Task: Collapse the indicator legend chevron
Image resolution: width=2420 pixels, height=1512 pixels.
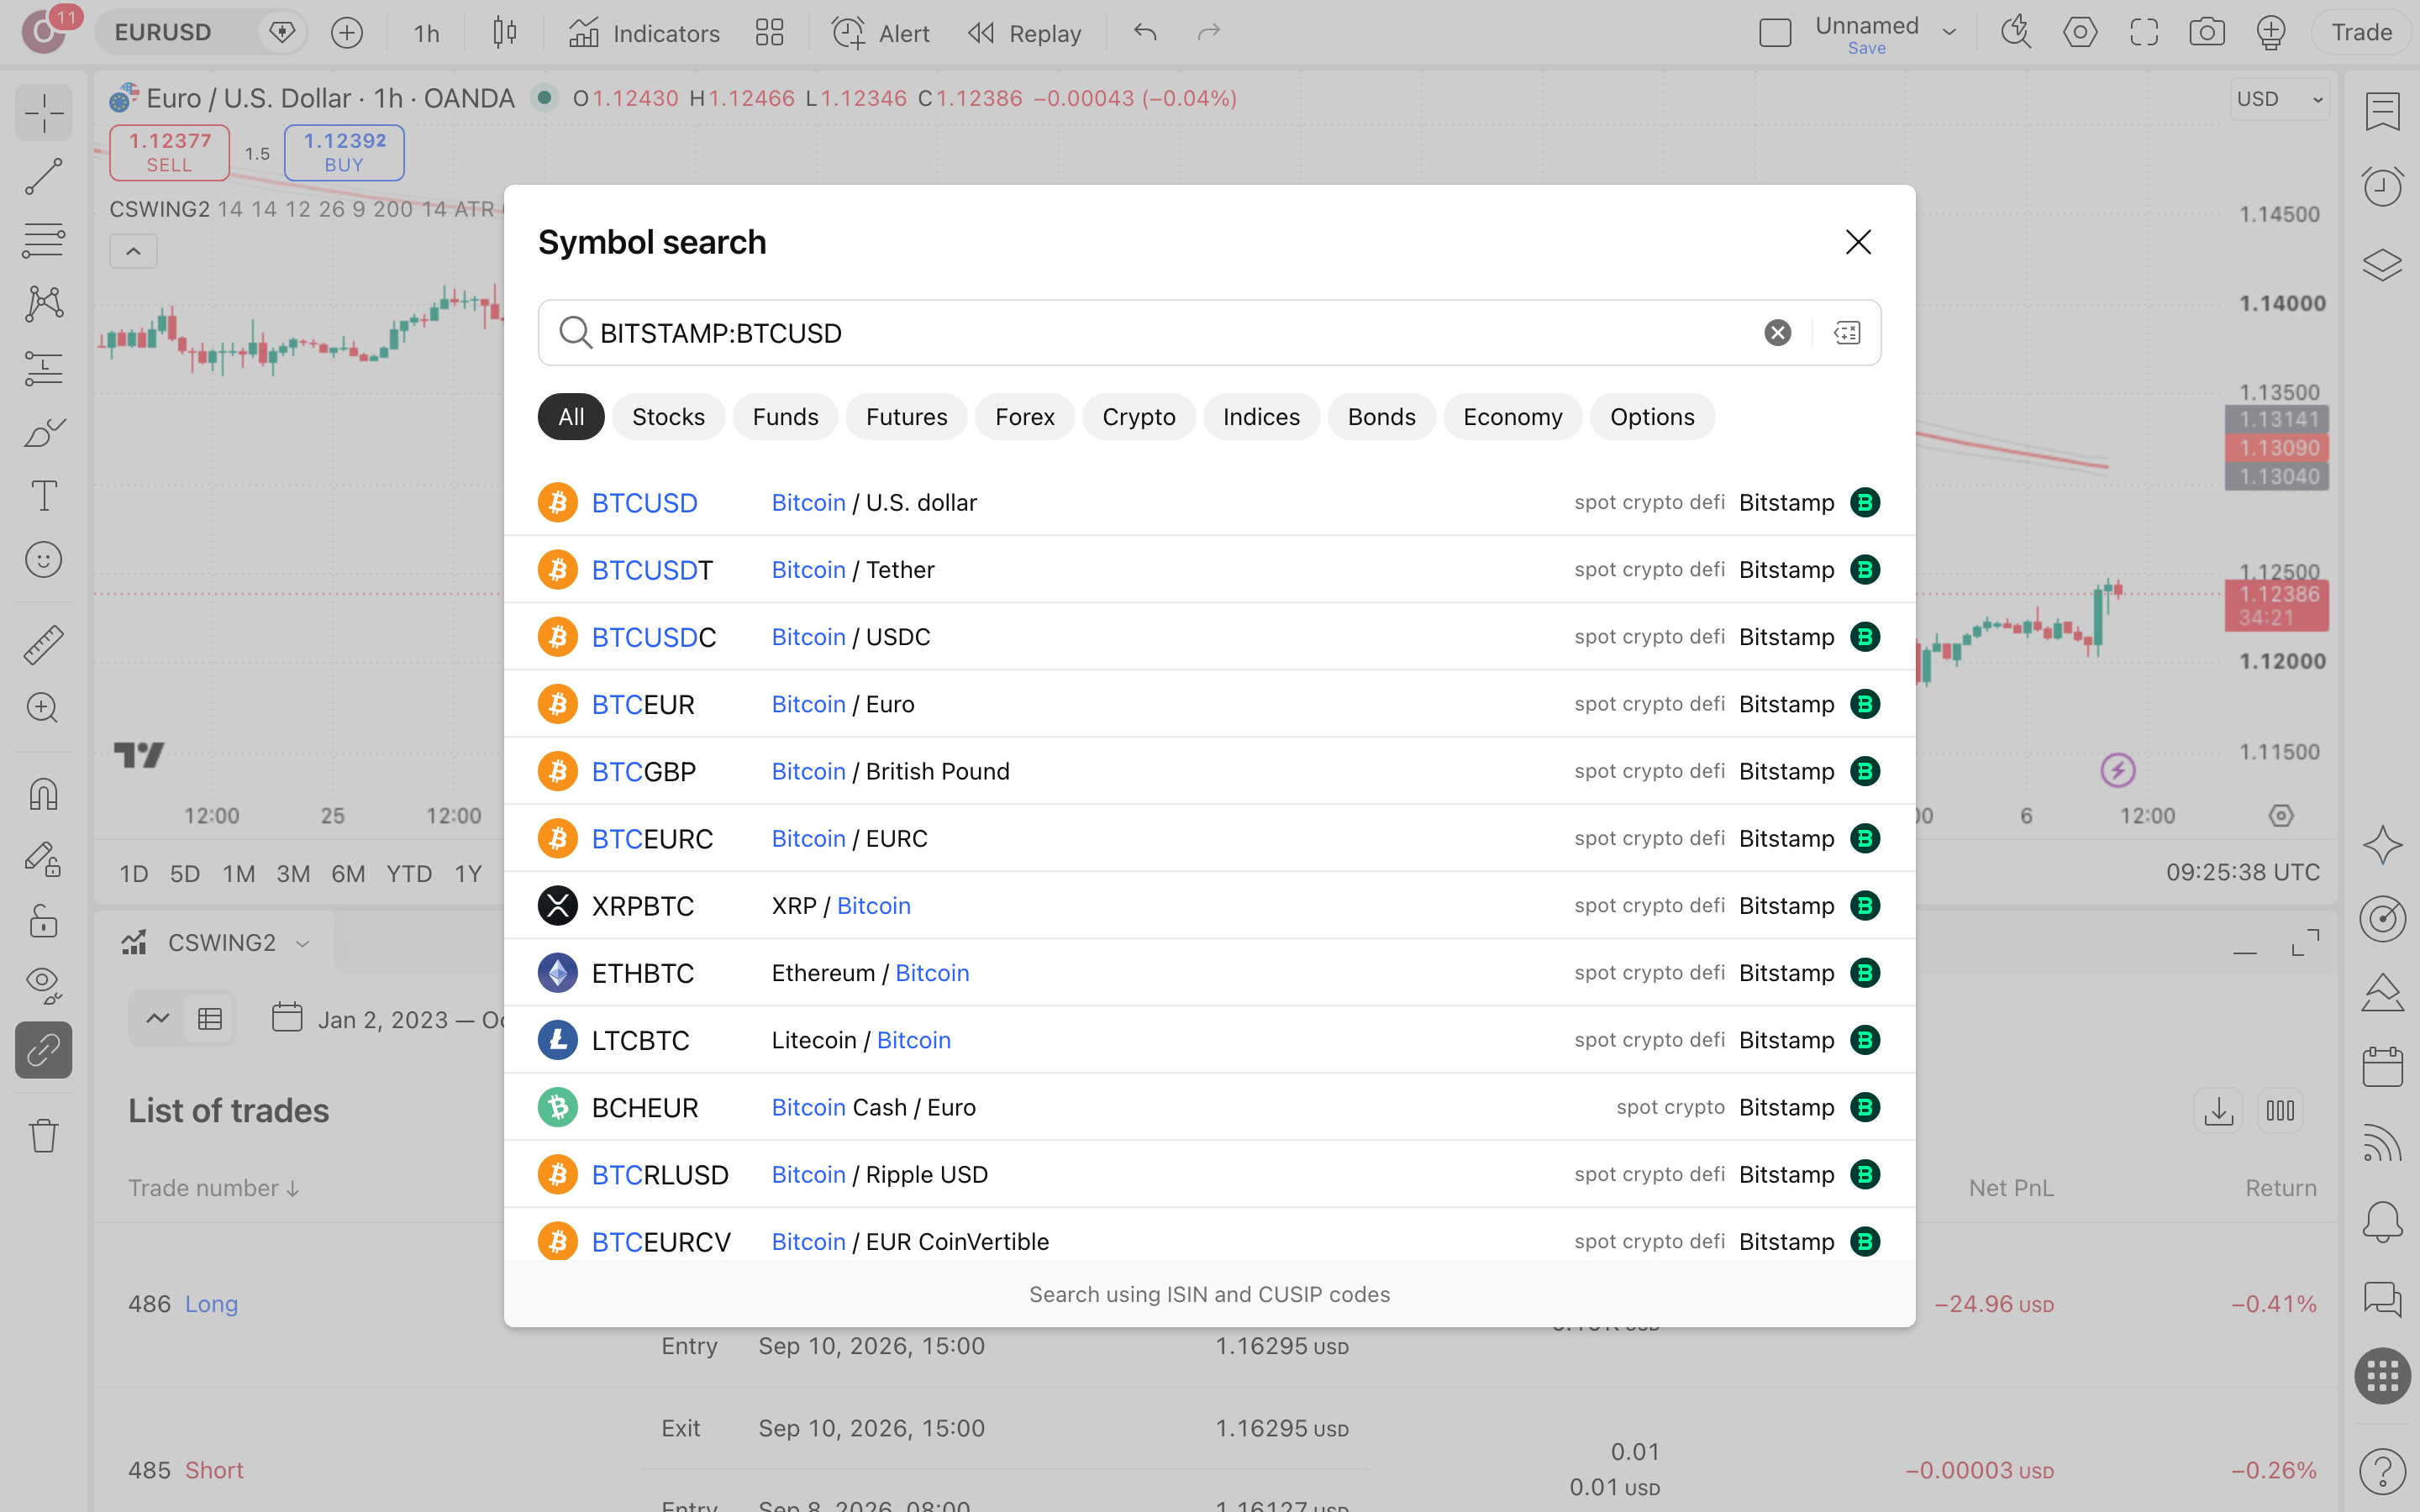Action: (133, 251)
